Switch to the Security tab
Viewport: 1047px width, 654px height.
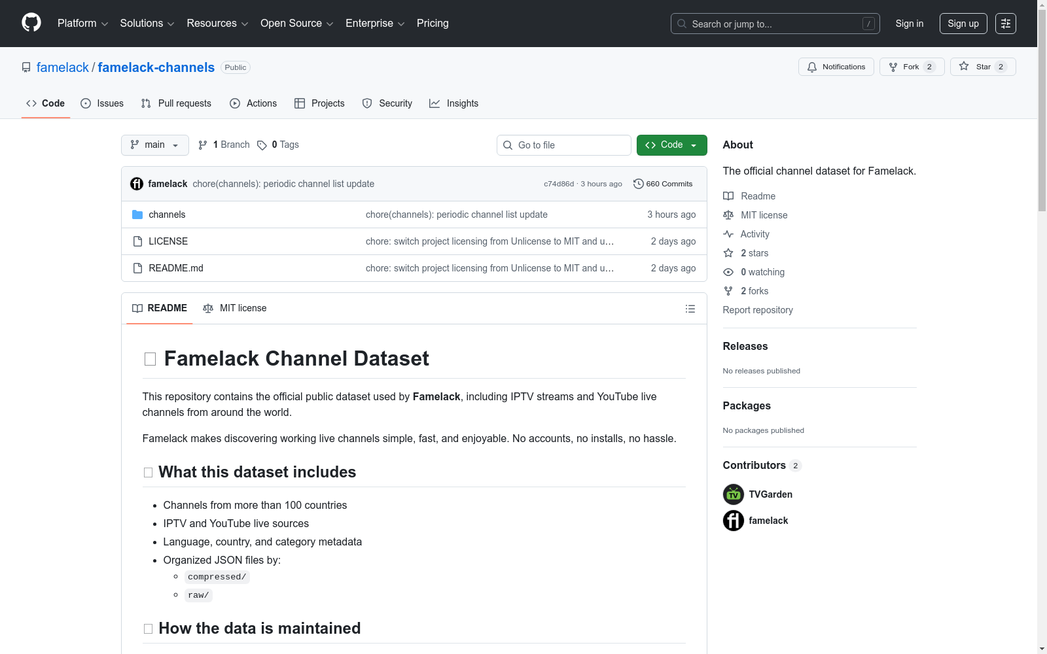point(387,103)
